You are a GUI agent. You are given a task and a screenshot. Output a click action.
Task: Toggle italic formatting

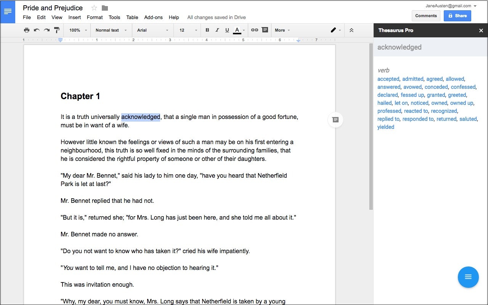pos(217,30)
